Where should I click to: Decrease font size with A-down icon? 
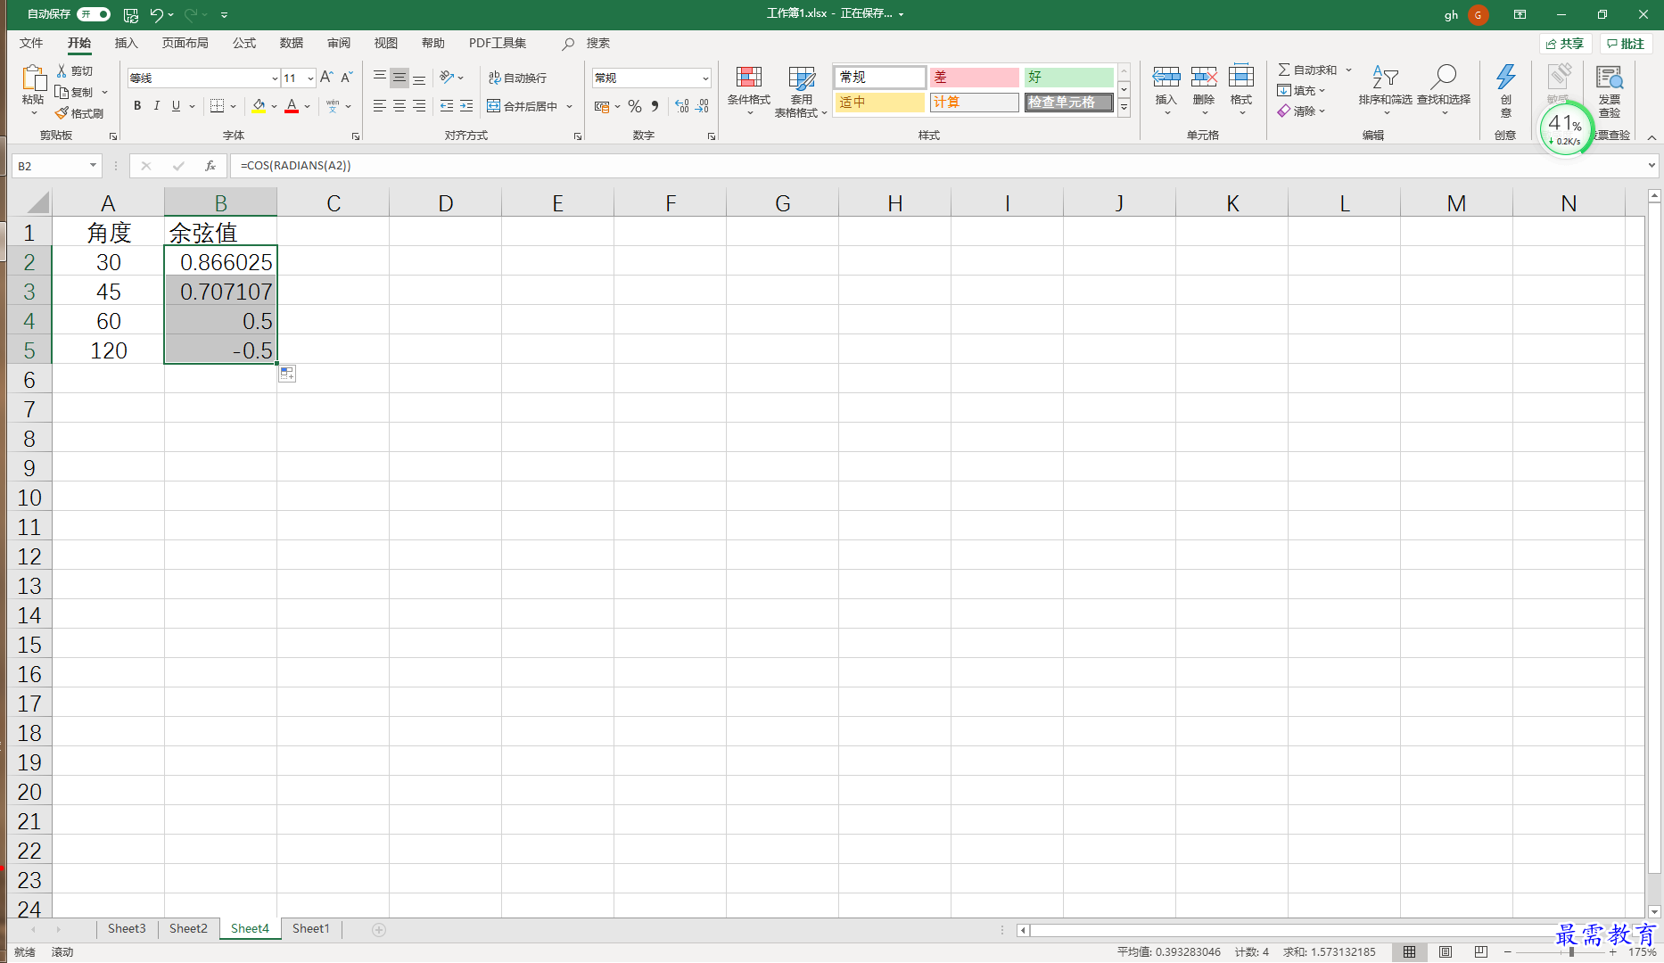[x=347, y=78]
